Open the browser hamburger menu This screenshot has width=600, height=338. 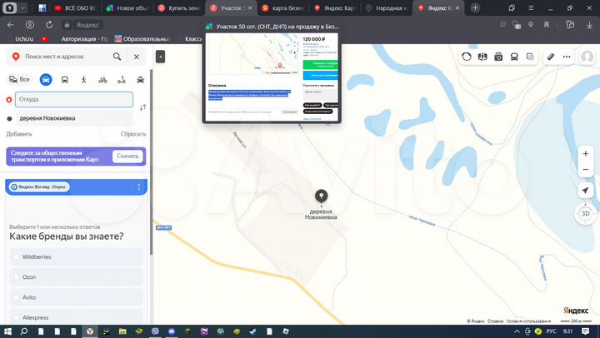531,7
